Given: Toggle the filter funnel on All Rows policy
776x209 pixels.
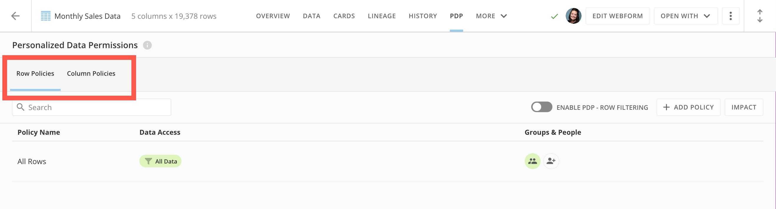Looking at the screenshot, I should [x=148, y=161].
